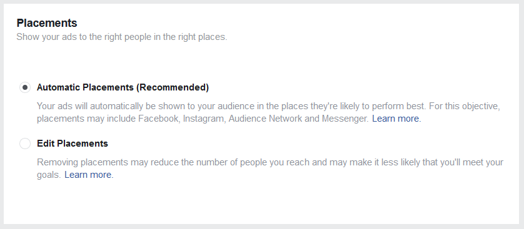This screenshot has height=229, width=524.
Task: Click 'For this objective' text
Action: [465, 106]
